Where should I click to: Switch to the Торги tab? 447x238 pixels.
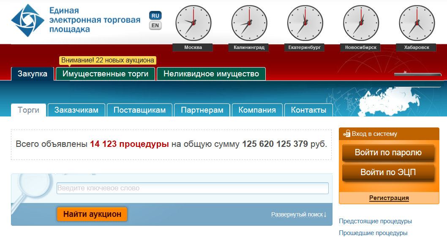pos(28,110)
